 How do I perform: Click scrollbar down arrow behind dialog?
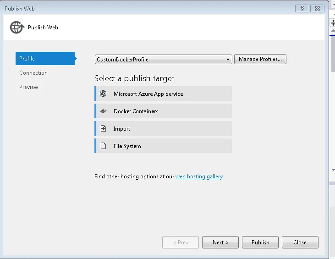pyautogui.click(x=333, y=170)
